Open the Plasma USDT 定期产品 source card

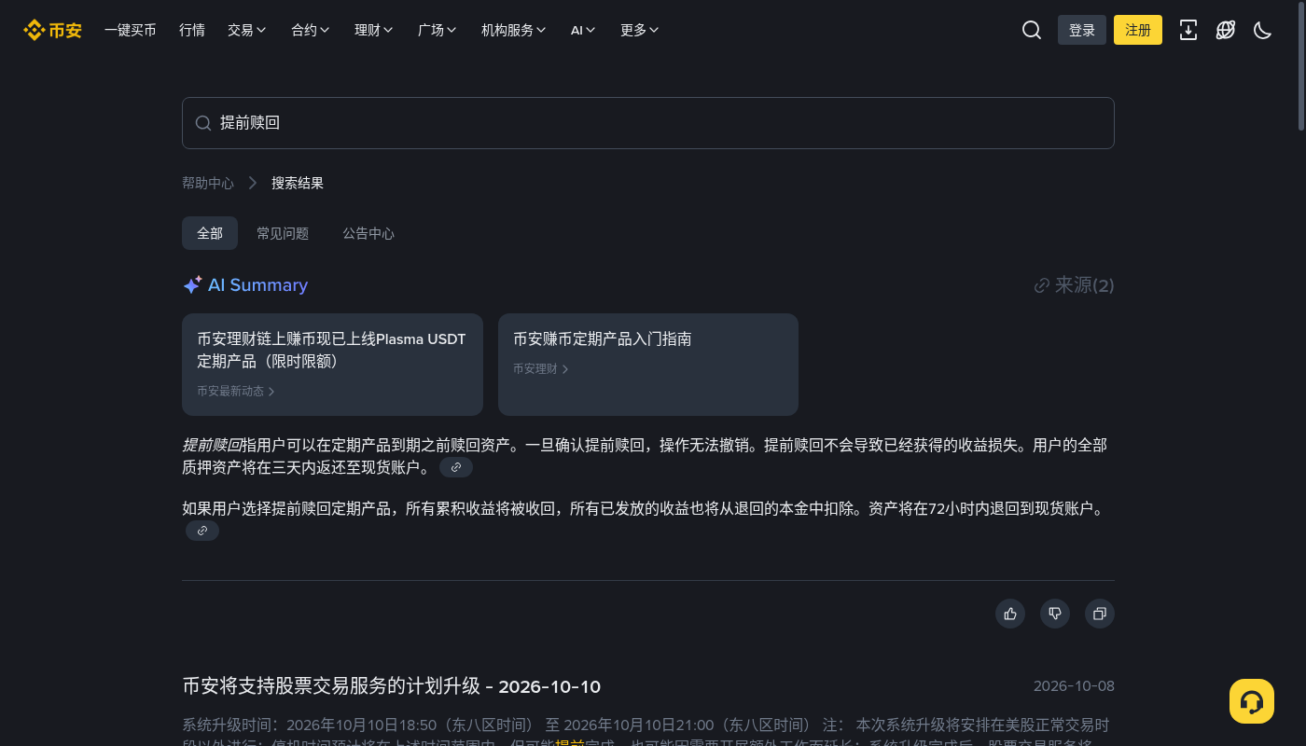[x=332, y=365]
